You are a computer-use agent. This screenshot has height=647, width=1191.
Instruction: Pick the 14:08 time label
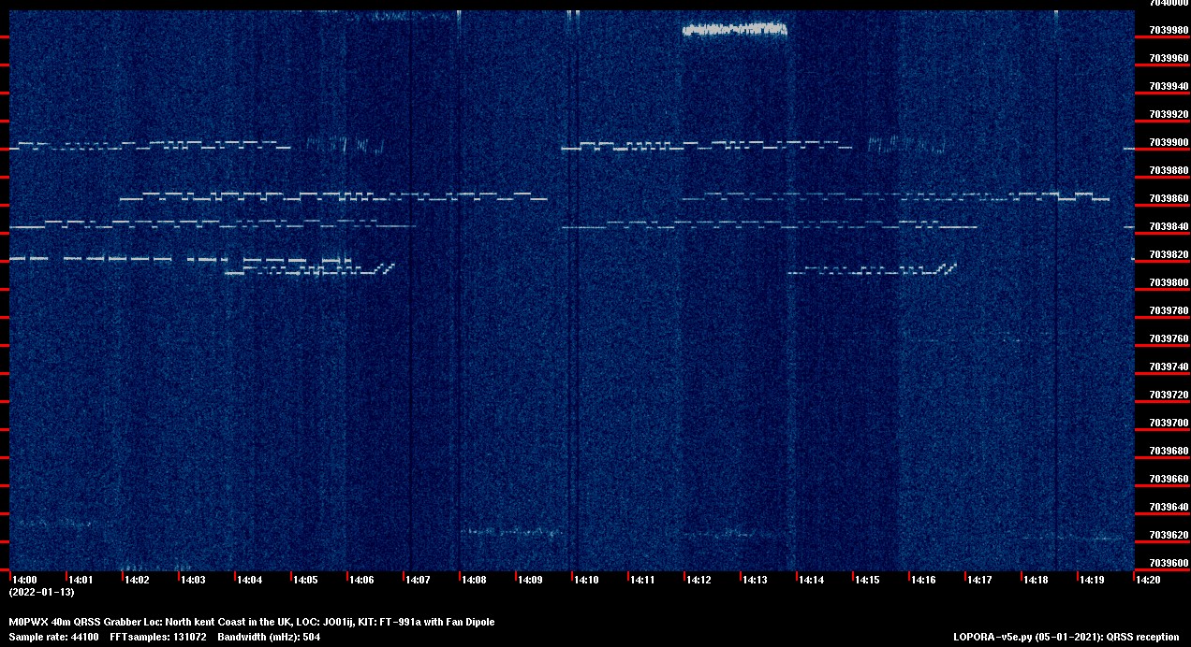coord(474,581)
